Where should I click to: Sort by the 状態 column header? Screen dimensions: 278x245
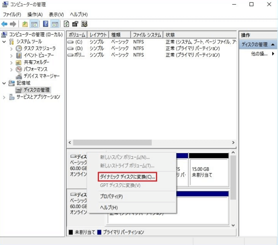coord(200,35)
